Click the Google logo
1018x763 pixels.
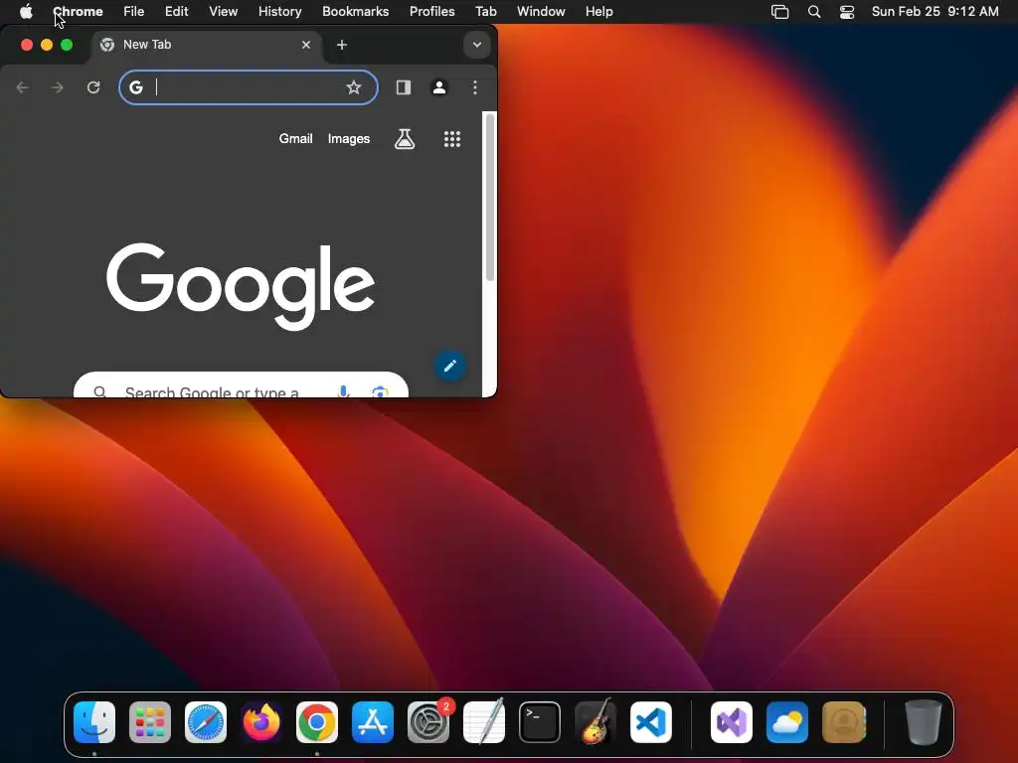241,286
